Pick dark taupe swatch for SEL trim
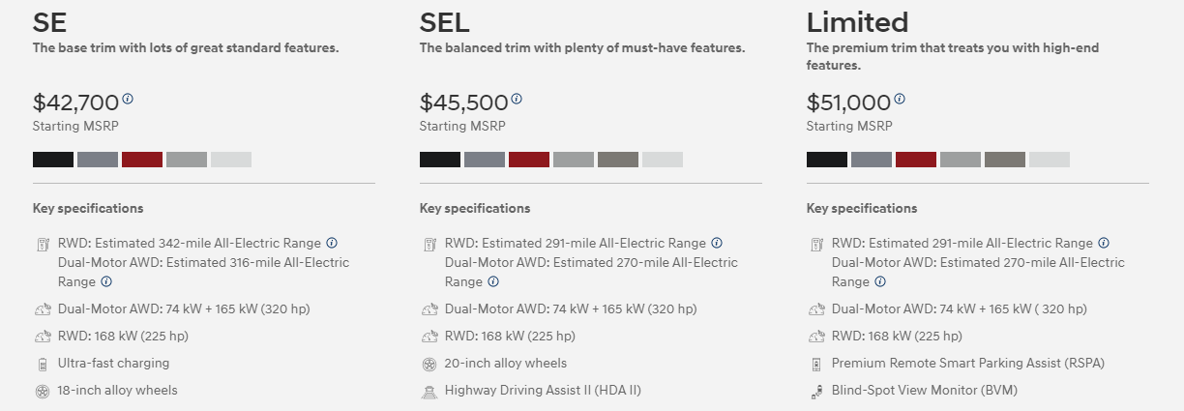 click(618, 160)
